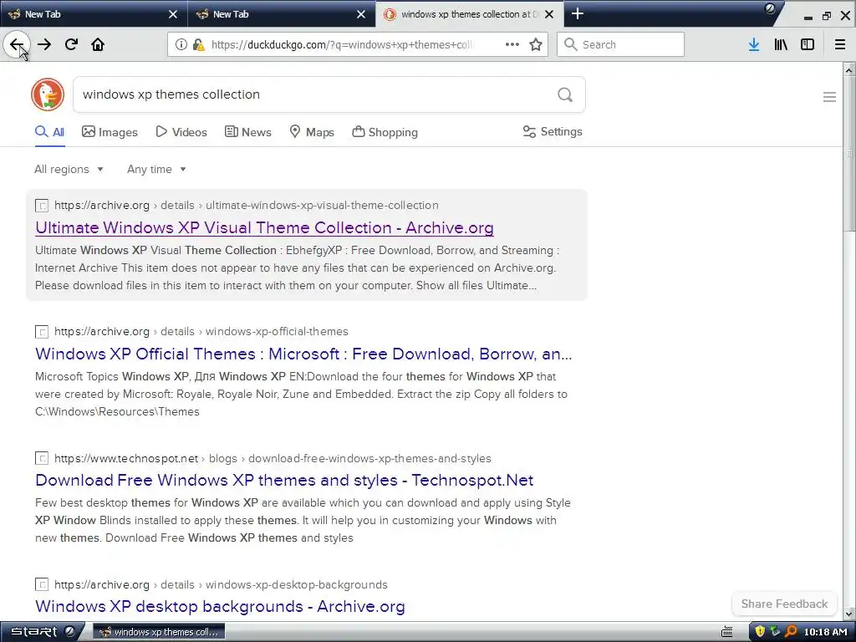This screenshot has height=642, width=856.
Task: Select the All results tab
Action: (49, 132)
